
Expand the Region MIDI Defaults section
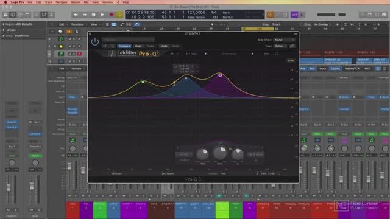(4, 24)
